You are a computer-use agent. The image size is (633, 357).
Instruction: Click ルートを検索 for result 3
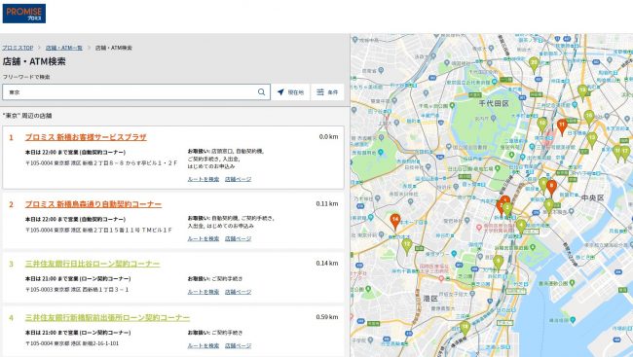click(x=204, y=292)
